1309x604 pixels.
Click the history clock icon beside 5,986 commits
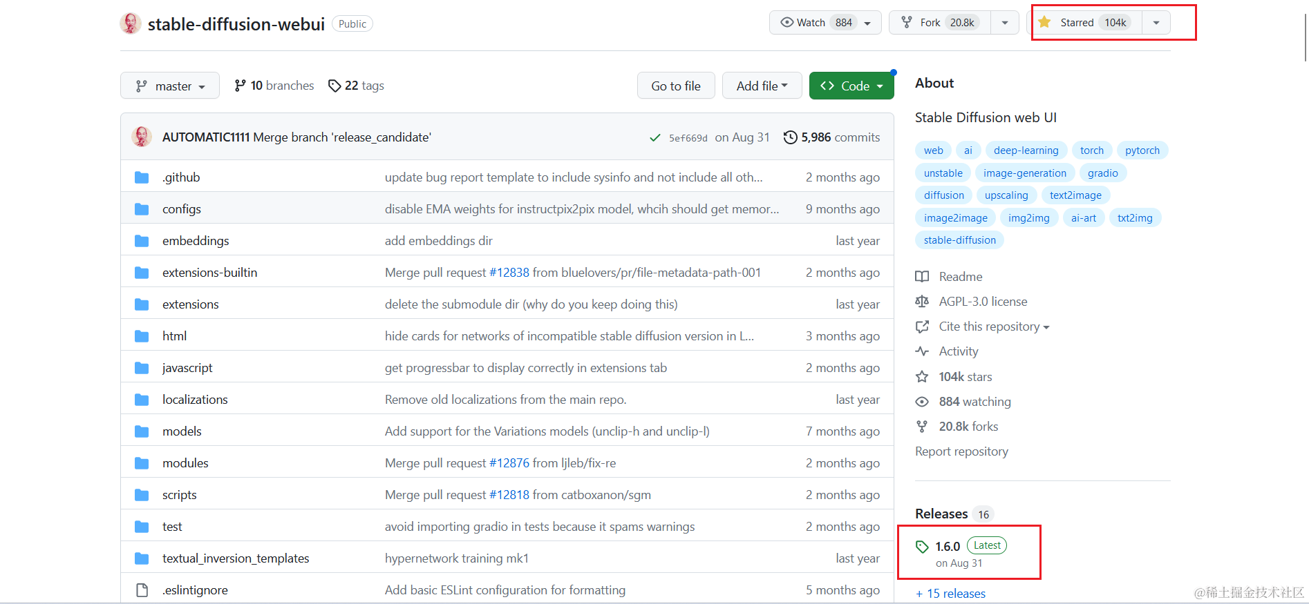click(790, 137)
